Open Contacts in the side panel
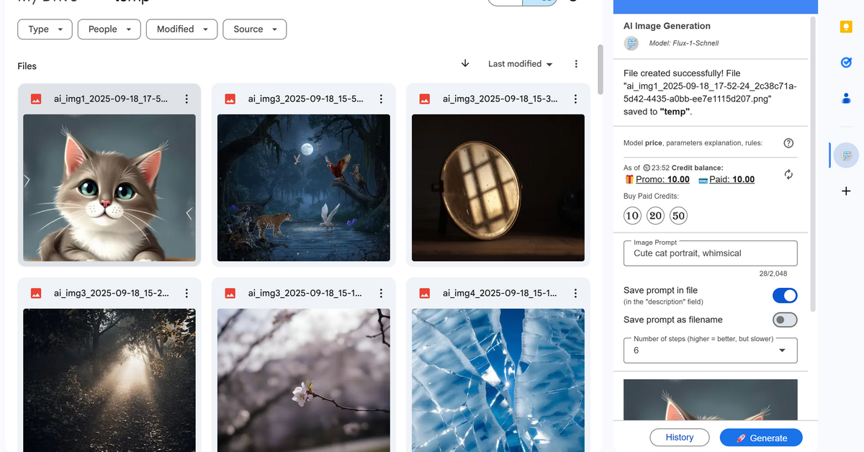The height and width of the screenshot is (452, 864). click(x=846, y=99)
